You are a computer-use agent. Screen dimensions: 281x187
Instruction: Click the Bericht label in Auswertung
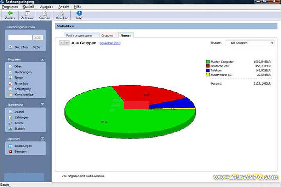tap(19, 123)
